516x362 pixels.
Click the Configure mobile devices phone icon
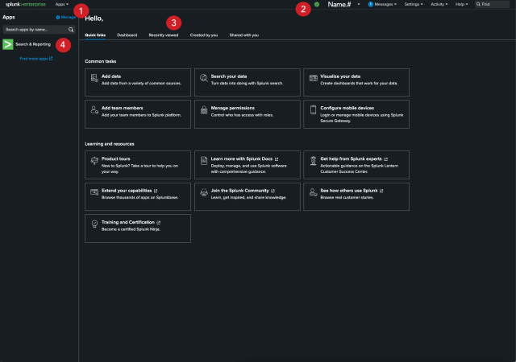(x=314, y=109)
